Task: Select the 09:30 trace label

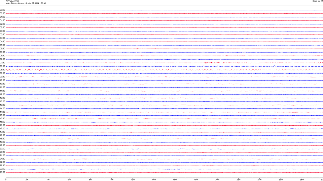Action: tap(2, 77)
